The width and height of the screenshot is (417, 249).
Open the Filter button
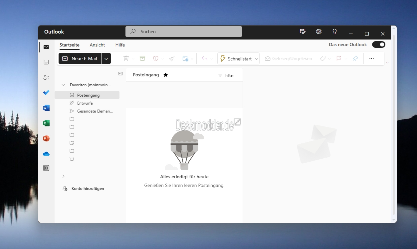tap(226, 75)
